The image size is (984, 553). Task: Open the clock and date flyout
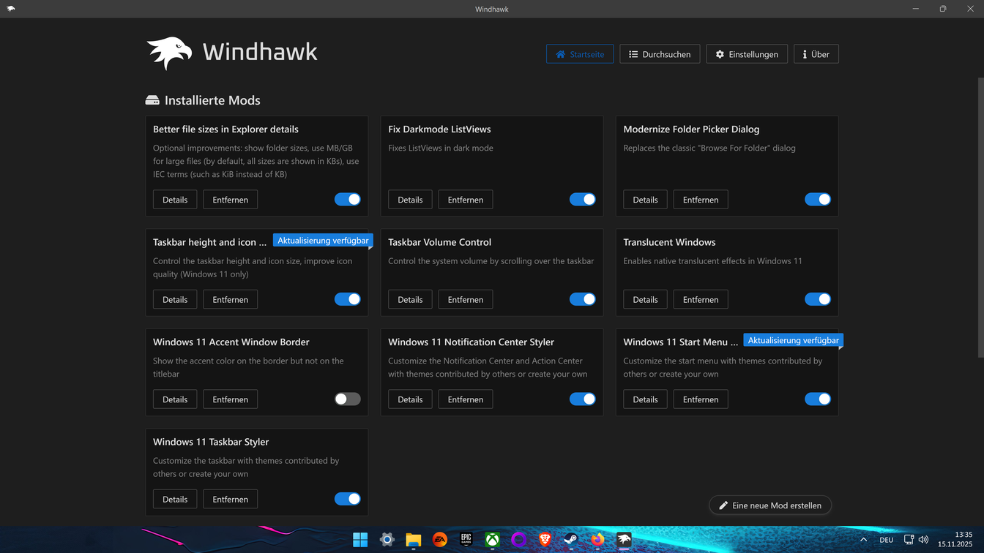955,540
